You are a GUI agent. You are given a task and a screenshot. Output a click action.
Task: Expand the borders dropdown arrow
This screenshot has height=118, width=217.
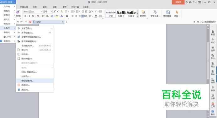(103, 16)
